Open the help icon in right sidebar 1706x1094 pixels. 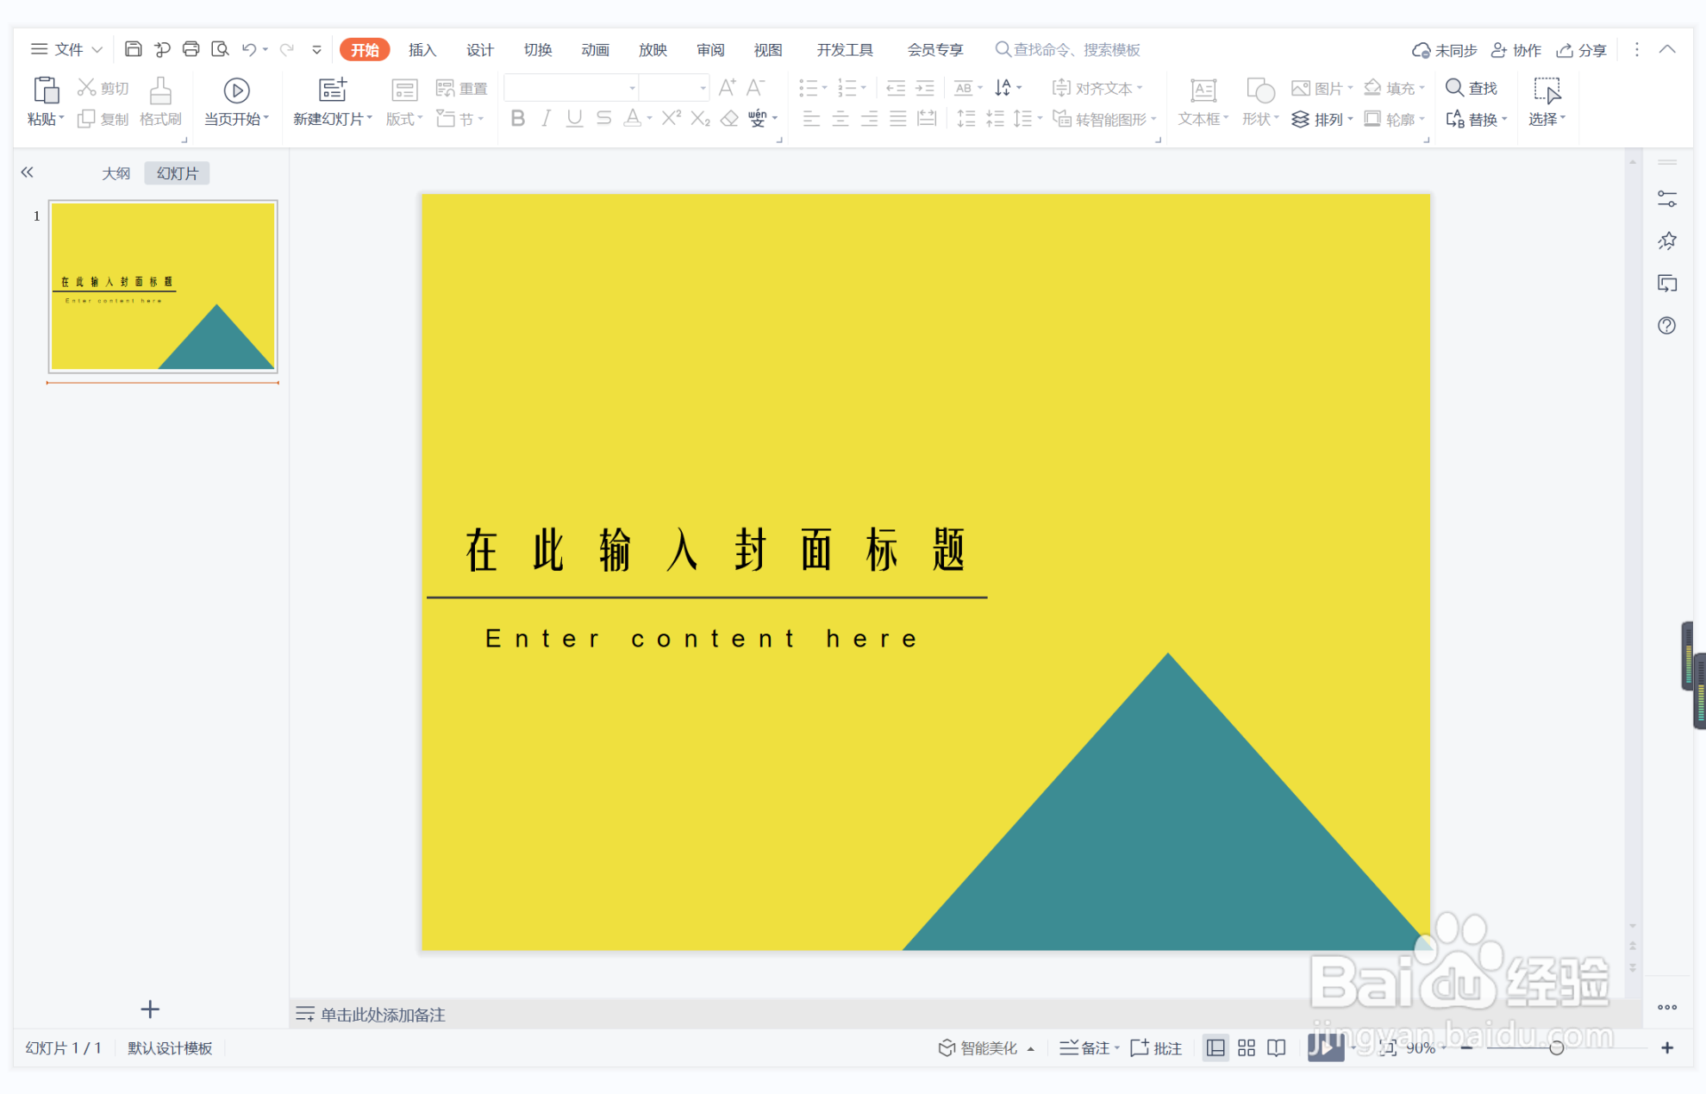(x=1667, y=326)
